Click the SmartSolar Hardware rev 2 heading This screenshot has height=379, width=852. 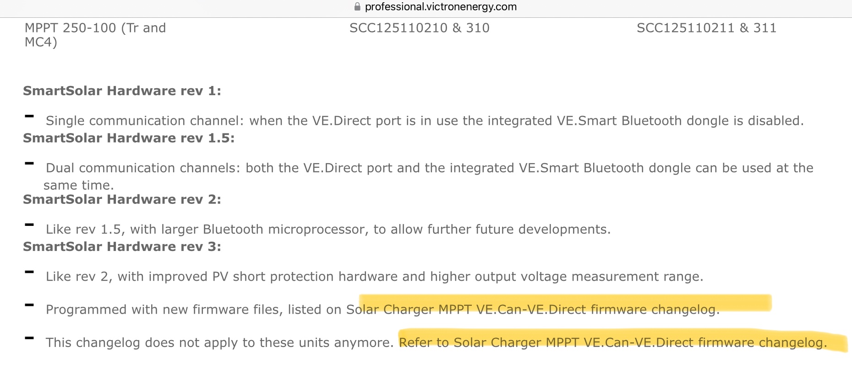[x=122, y=199]
